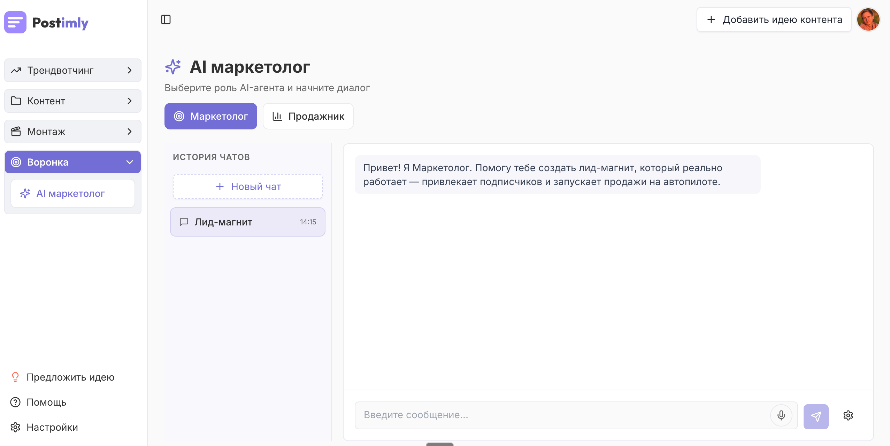
Task: Focus the Введите сообщение input field
Action: point(561,415)
